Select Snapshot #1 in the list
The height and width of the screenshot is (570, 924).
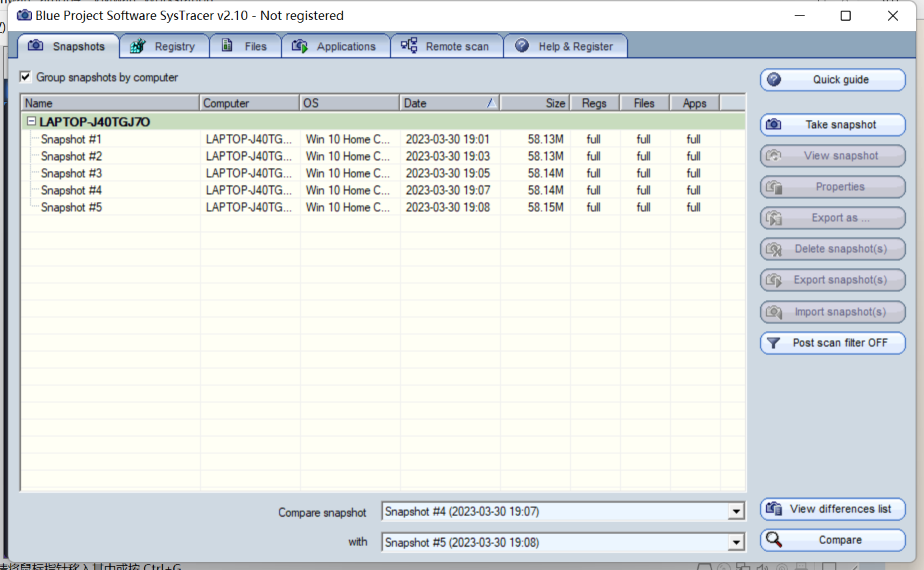[x=71, y=139]
